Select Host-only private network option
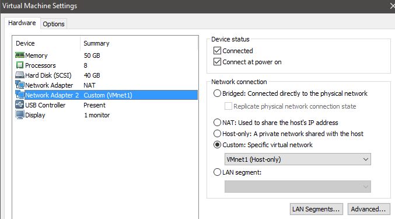395x219 pixels. pos(217,134)
